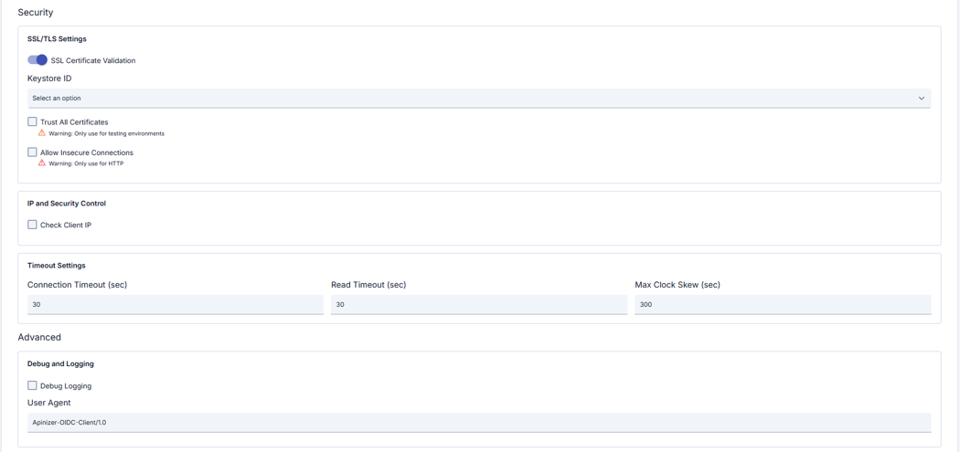Click the Read Timeout input field
Viewport: 960px width, 452px height.
pos(479,305)
